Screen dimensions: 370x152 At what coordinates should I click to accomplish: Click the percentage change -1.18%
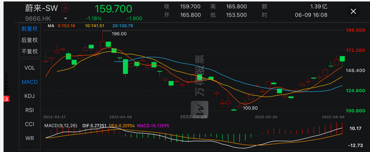[94, 18]
